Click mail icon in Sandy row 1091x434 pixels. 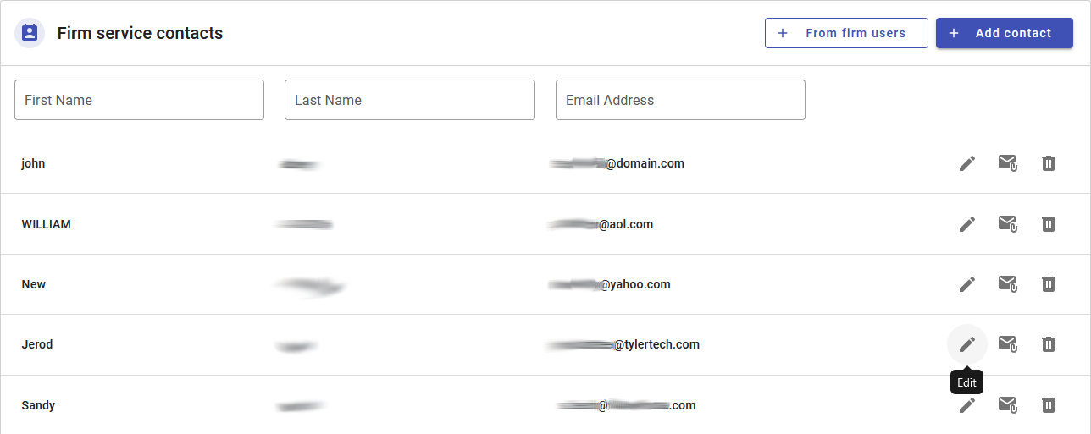pyautogui.click(x=1007, y=405)
